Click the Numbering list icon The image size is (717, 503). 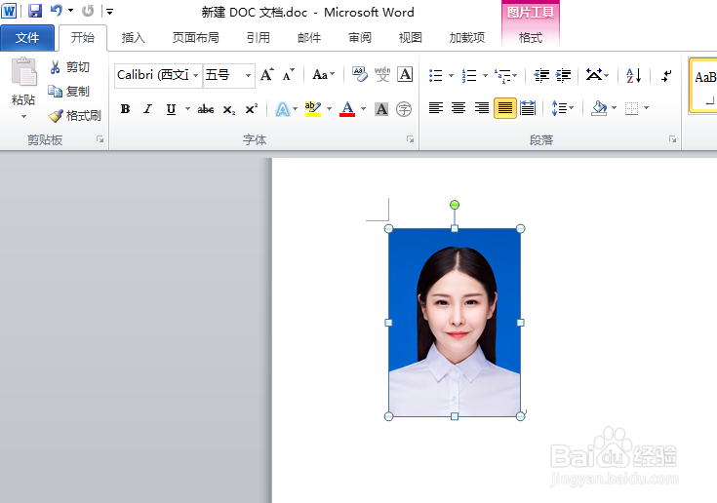coord(469,75)
